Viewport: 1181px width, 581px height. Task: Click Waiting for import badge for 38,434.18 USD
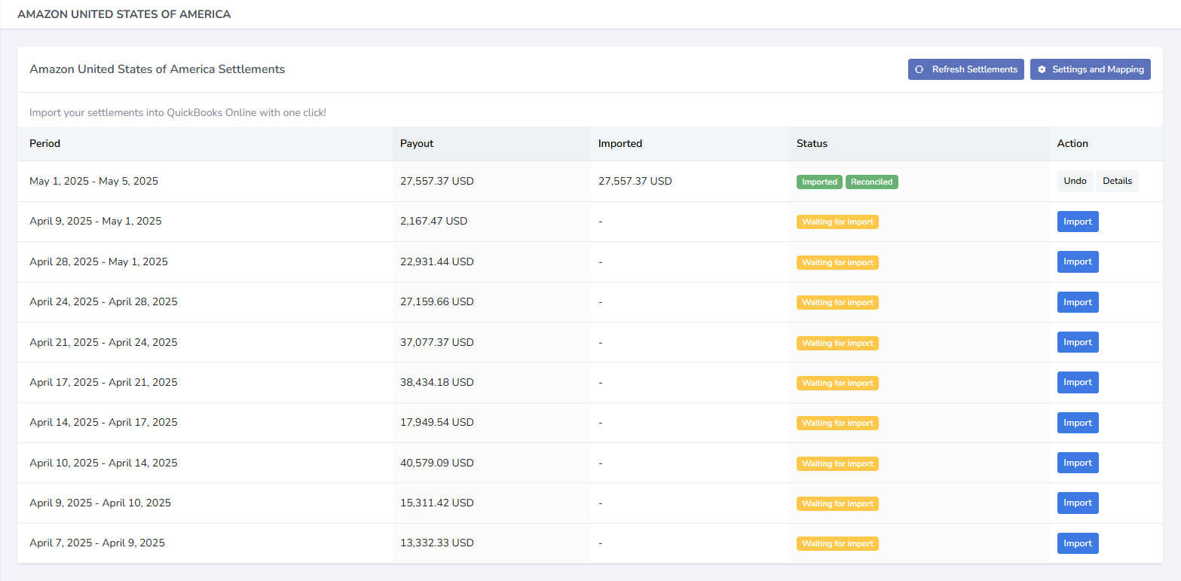click(x=837, y=383)
